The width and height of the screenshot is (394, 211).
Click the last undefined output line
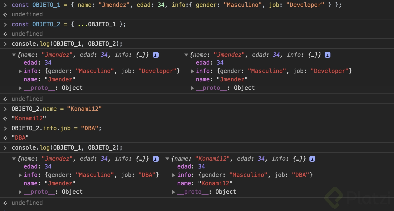[x=27, y=203]
